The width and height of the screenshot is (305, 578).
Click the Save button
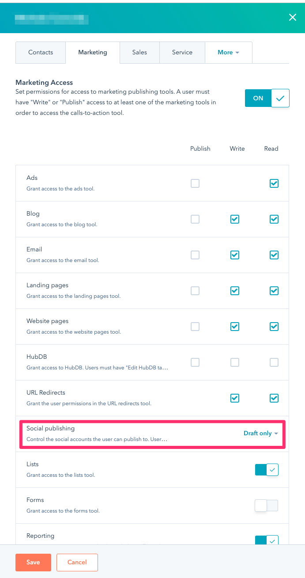[33, 563]
